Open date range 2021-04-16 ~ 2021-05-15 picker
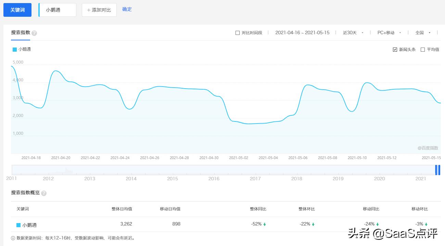Image resolution: width=445 pixels, height=246 pixels. pyautogui.click(x=302, y=33)
